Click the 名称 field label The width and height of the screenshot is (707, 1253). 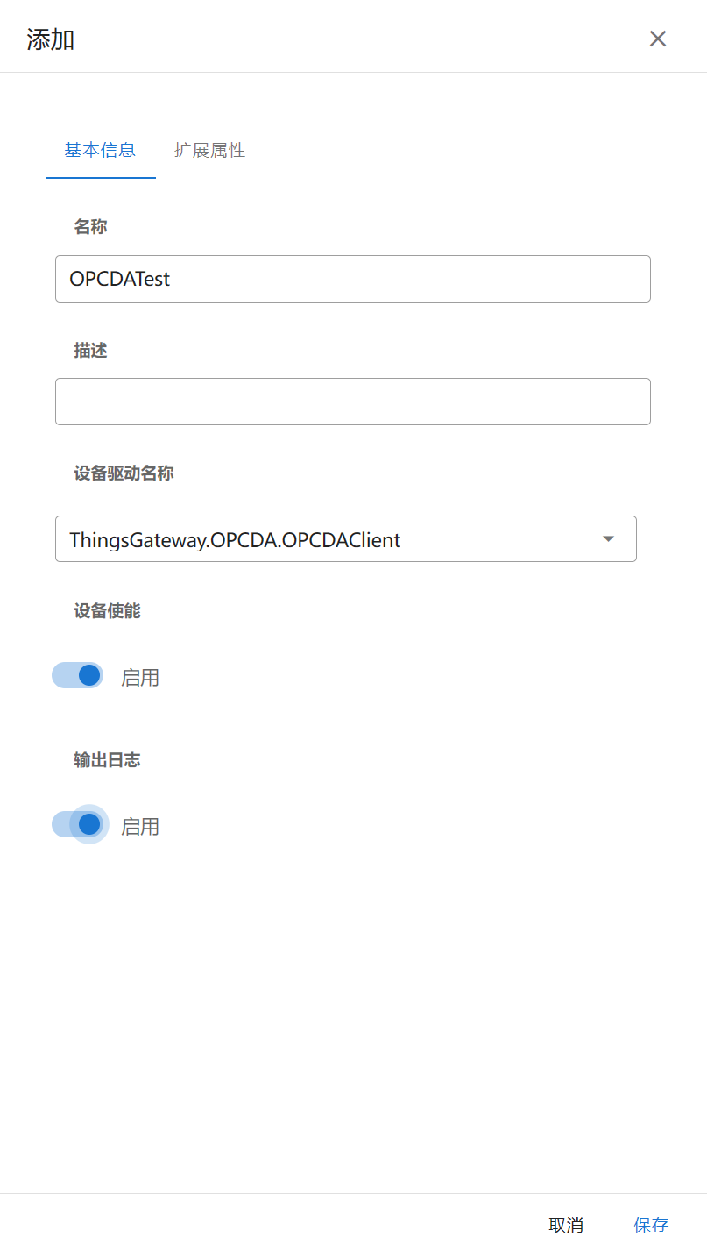click(90, 227)
